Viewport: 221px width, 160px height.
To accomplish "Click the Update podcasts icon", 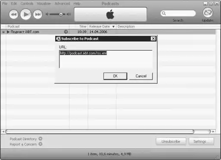I will point(208,12).
